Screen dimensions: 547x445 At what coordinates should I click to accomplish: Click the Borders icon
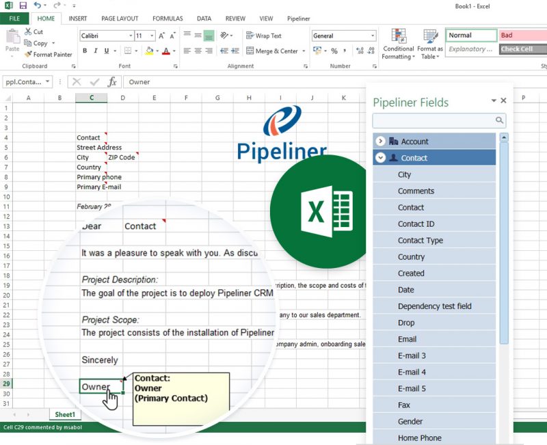pos(128,51)
